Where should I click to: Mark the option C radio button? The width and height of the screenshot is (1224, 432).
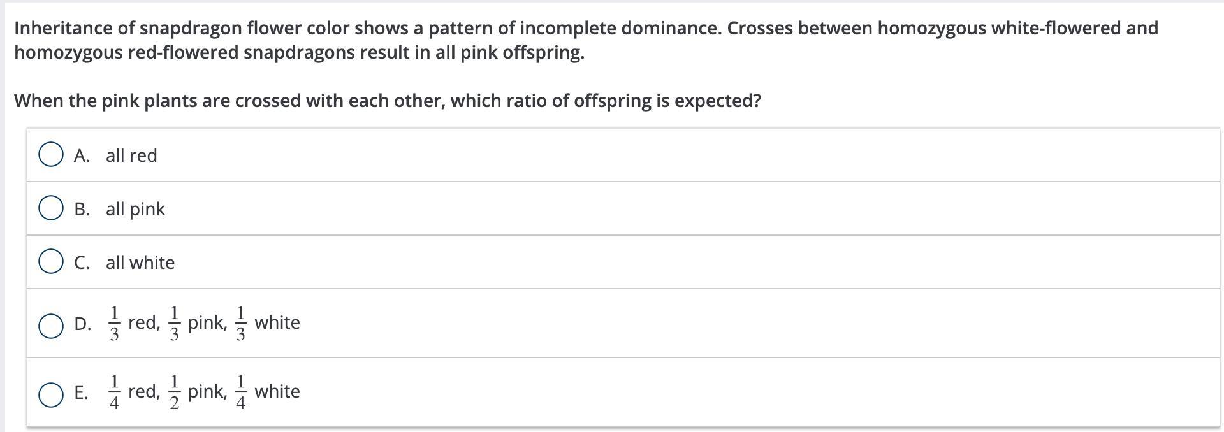click(50, 262)
